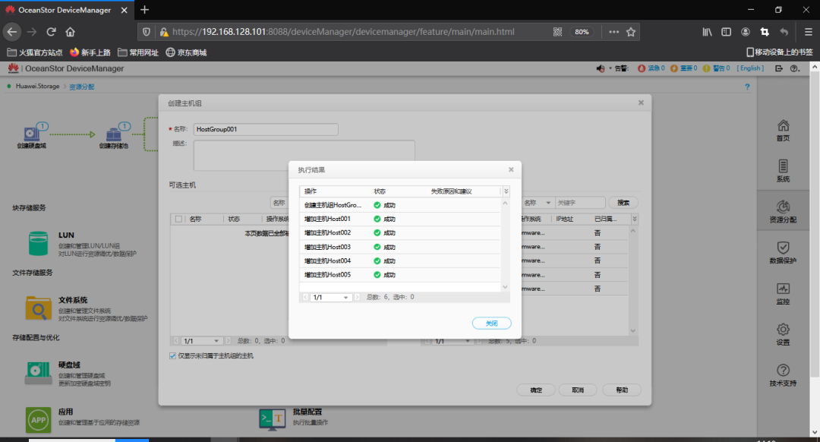This screenshot has height=442, width=820.
Task: Click Firefox home button
Action: click(x=70, y=32)
